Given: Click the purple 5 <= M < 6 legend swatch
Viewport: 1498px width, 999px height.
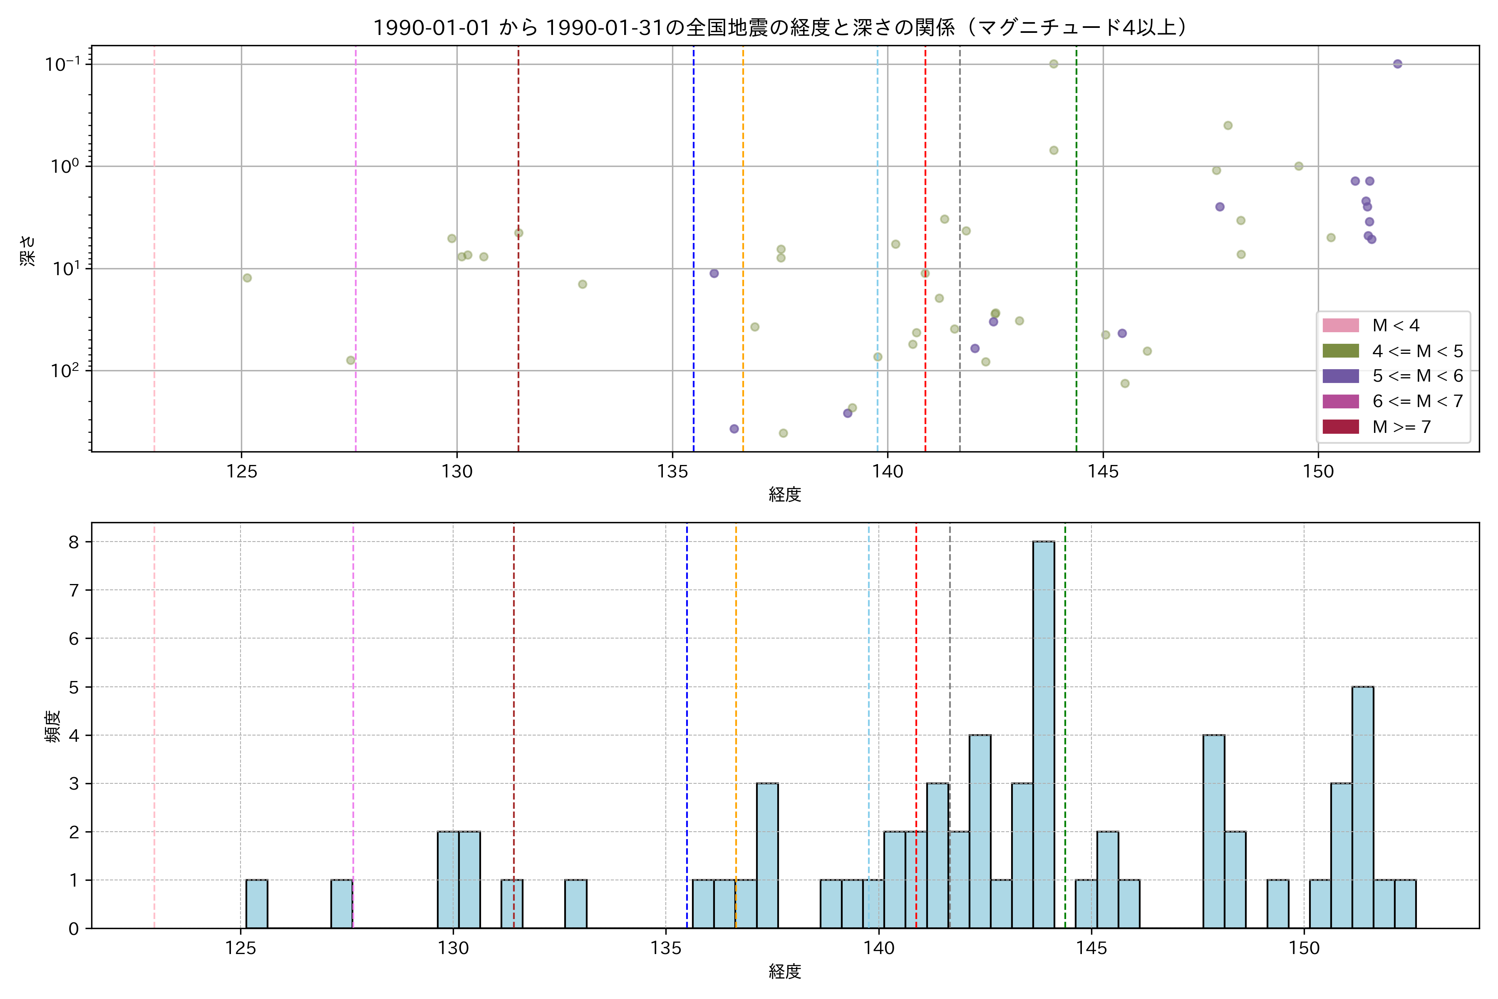Looking at the screenshot, I should pyautogui.click(x=1340, y=376).
